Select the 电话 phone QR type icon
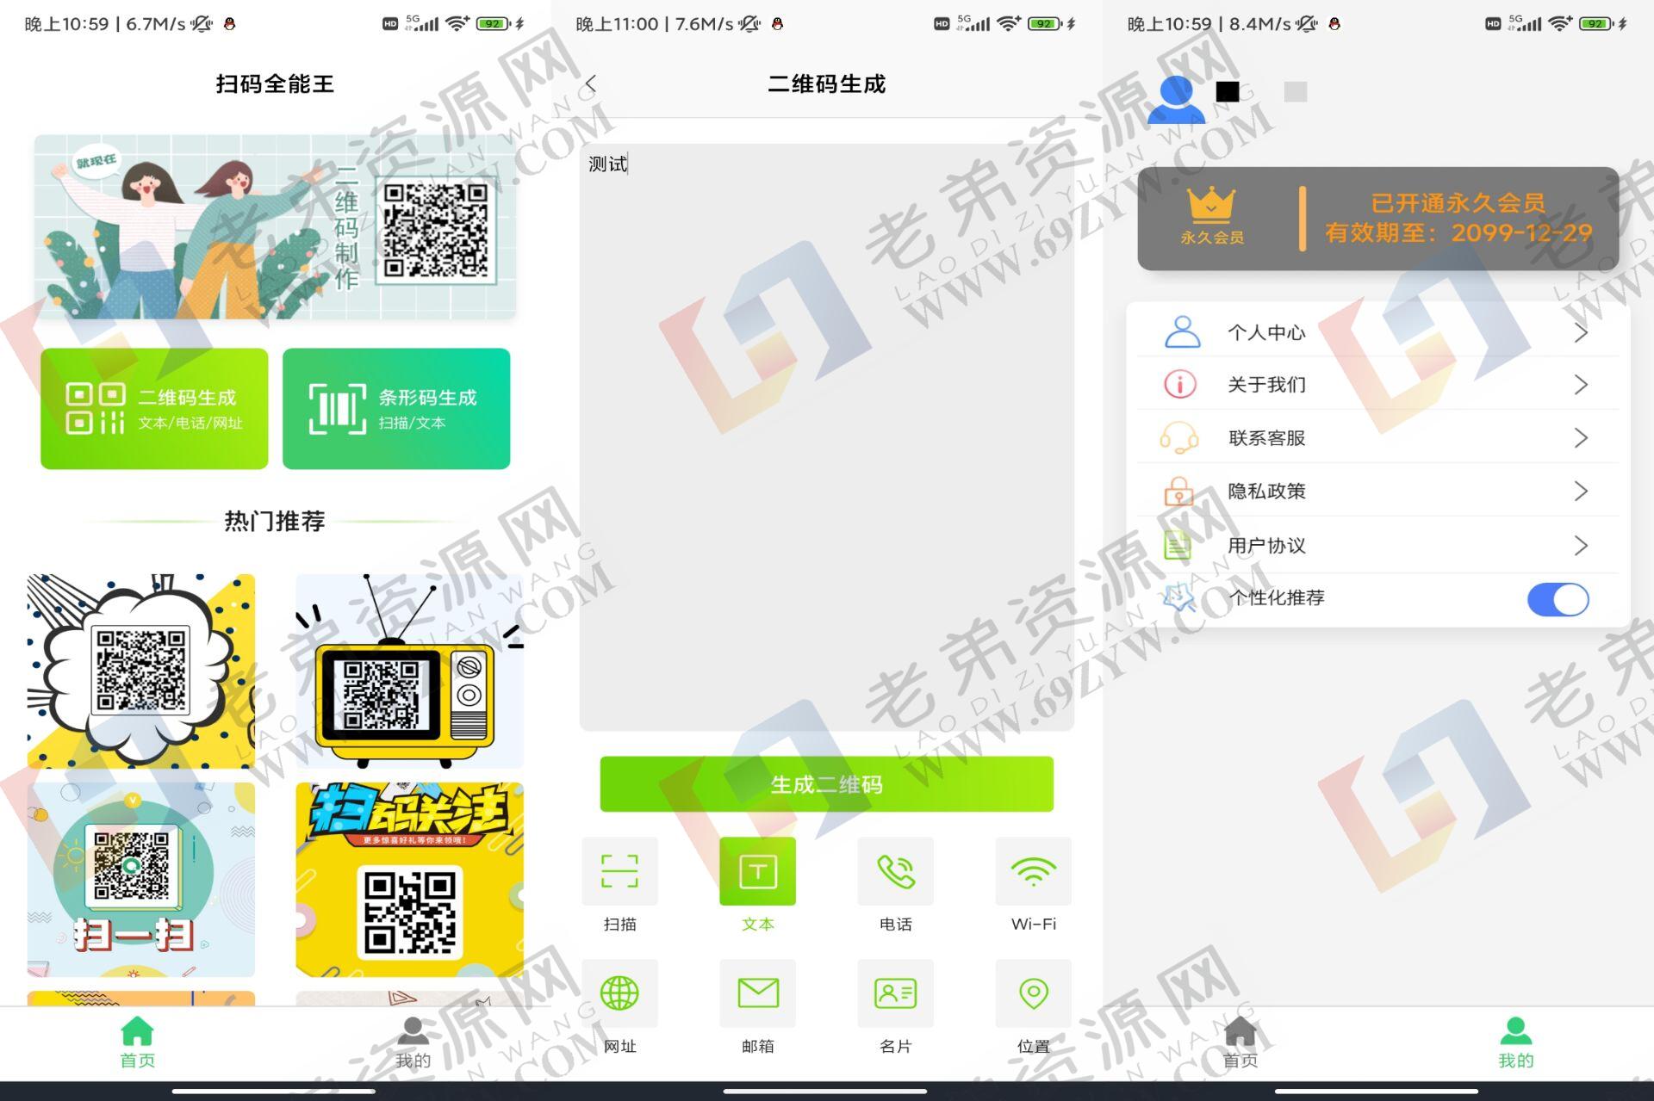Screen dimensions: 1654x1101 (894, 871)
